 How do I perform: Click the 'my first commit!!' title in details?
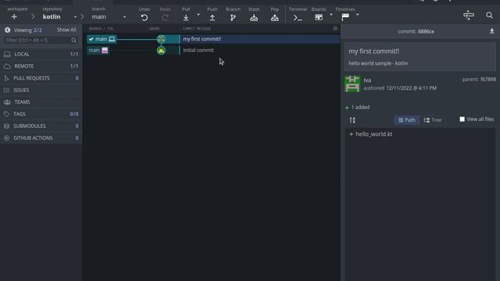373,52
